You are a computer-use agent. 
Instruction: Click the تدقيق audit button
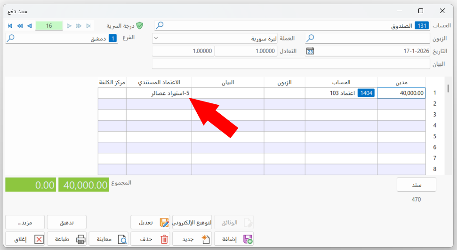click(67, 223)
